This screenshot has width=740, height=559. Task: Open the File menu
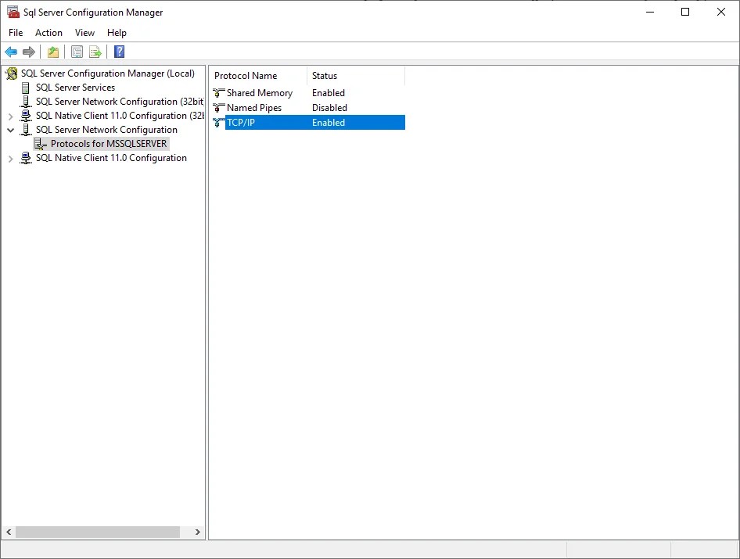(15, 32)
